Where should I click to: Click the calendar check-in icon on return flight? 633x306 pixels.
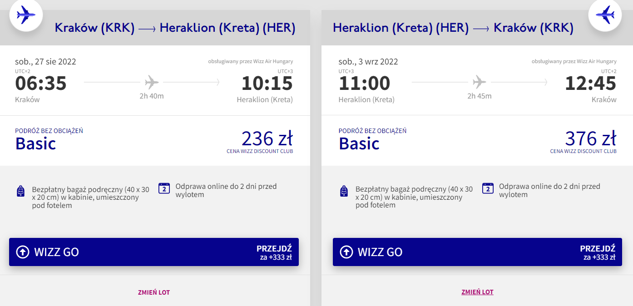click(x=488, y=188)
